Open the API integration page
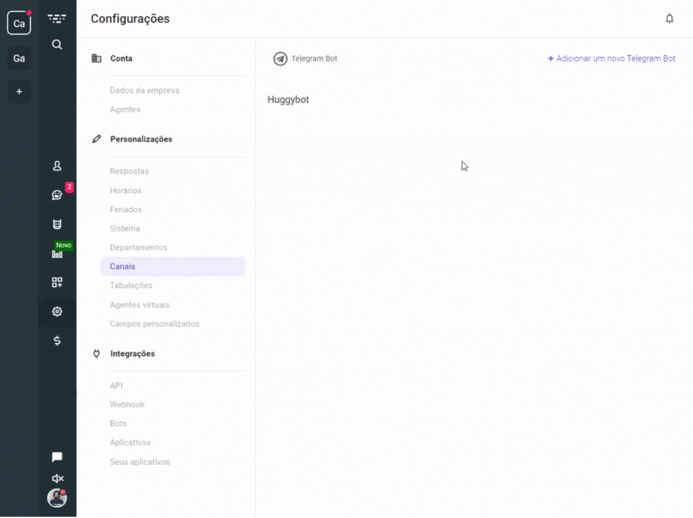693x518 pixels. tap(116, 386)
